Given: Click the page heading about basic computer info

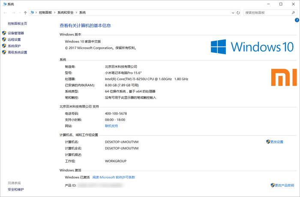Looking at the screenshot, I should 85,26.
